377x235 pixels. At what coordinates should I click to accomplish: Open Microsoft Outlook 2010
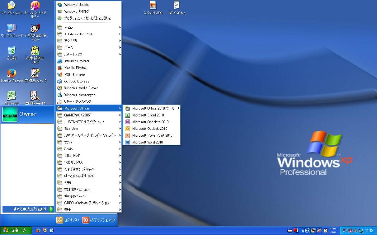(150, 128)
